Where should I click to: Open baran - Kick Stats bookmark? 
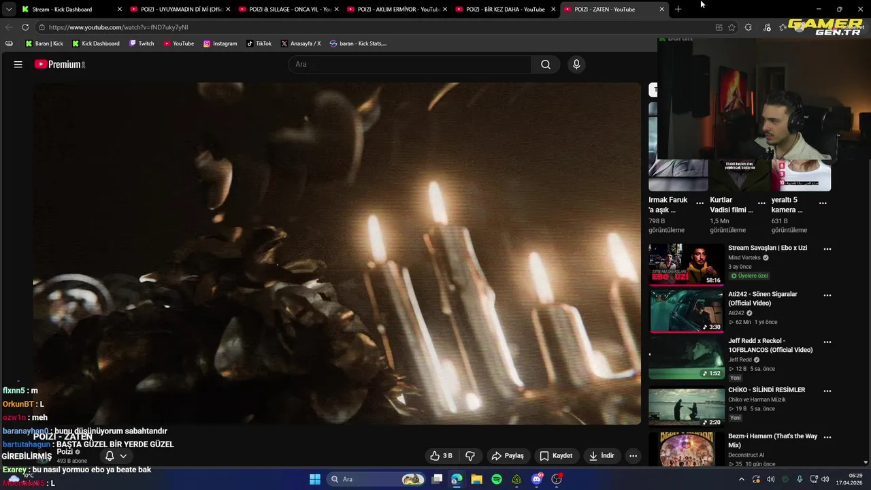pyautogui.click(x=358, y=44)
